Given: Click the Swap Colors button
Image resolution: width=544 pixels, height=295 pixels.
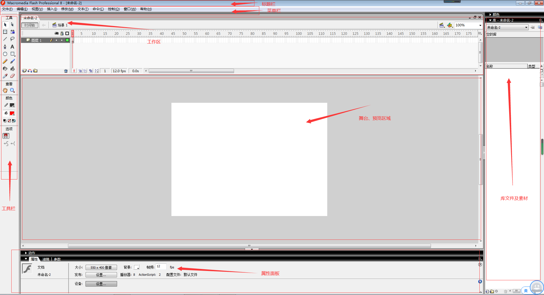Looking at the screenshot, I should click(x=14, y=121).
